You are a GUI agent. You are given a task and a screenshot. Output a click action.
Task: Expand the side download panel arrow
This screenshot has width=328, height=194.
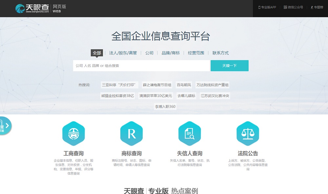7,126
